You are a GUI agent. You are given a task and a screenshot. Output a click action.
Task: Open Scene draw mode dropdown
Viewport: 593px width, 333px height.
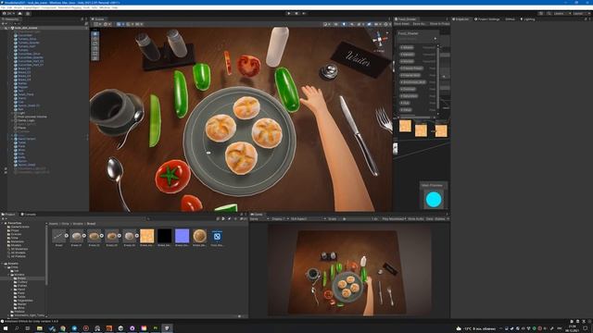click(326, 24)
